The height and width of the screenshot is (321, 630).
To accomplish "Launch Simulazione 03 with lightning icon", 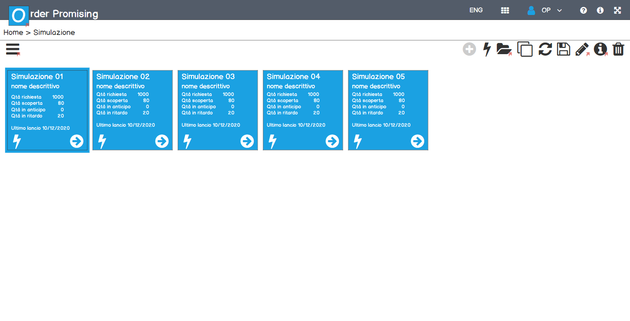I will [187, 141].
